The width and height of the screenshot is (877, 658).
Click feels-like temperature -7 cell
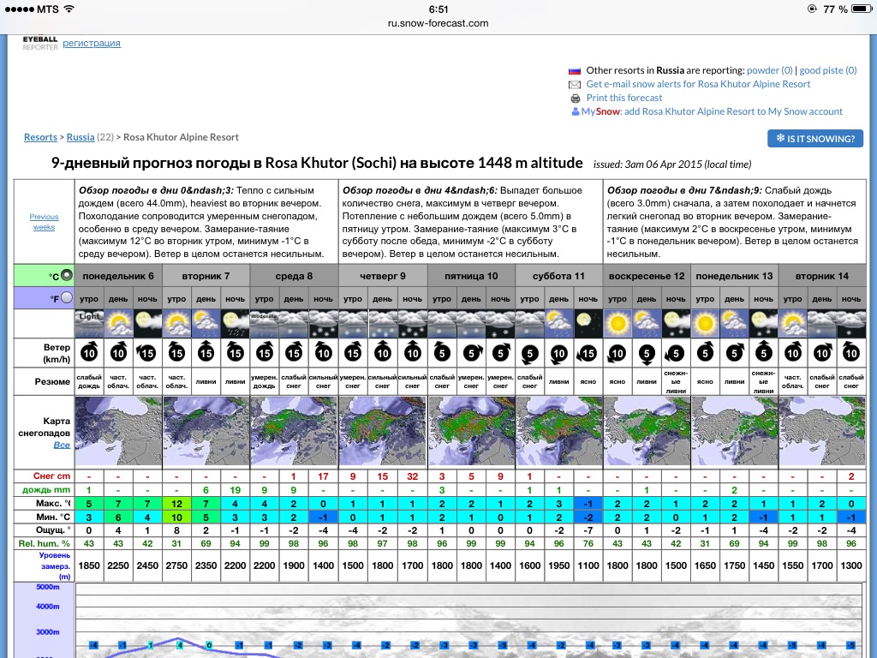(x=588, y=529)
